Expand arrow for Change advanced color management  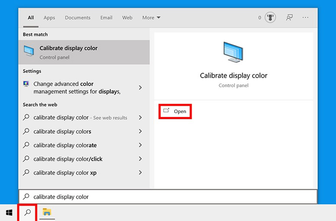tap(140, 87)
